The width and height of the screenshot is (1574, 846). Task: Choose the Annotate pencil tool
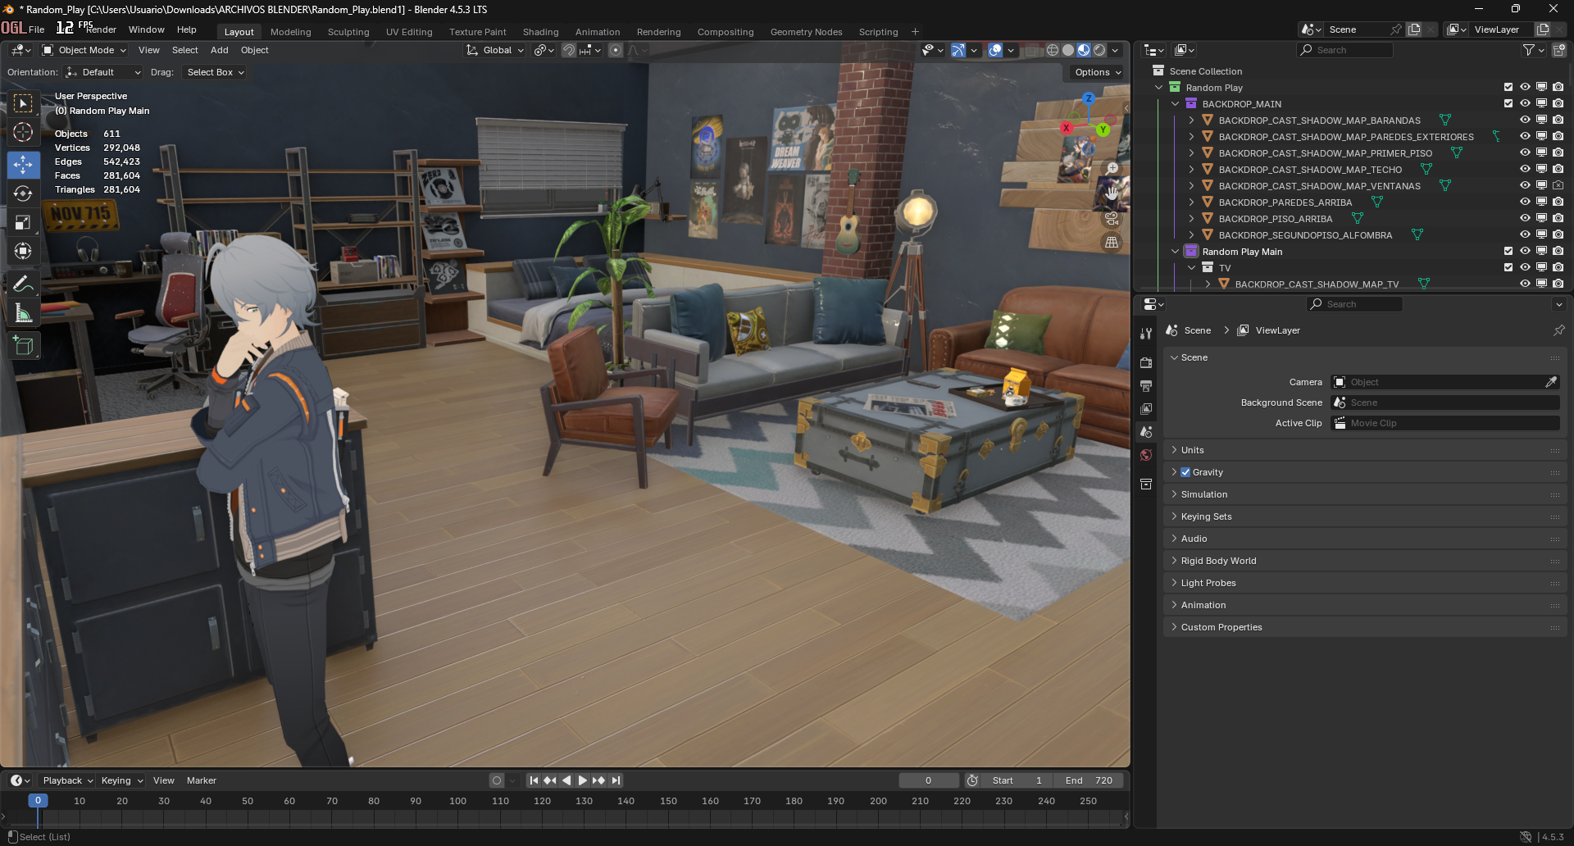coord(23,284)
